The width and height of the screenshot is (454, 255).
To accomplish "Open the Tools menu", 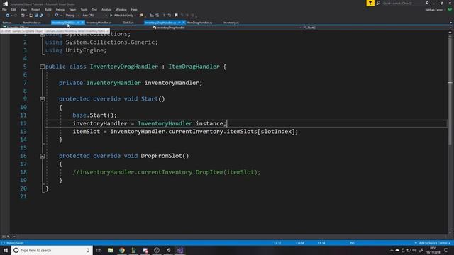I will pyautogui.click(x=84, y=9).
